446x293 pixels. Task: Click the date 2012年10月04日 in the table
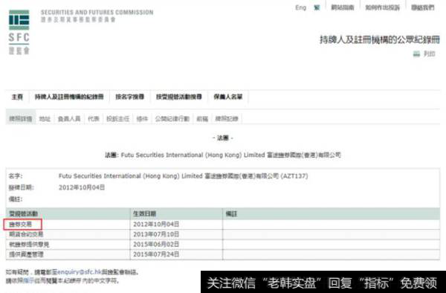[156, 225]
